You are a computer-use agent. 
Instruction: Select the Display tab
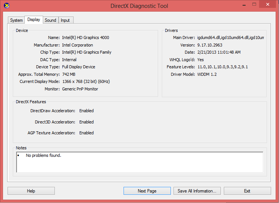[34, 20]
